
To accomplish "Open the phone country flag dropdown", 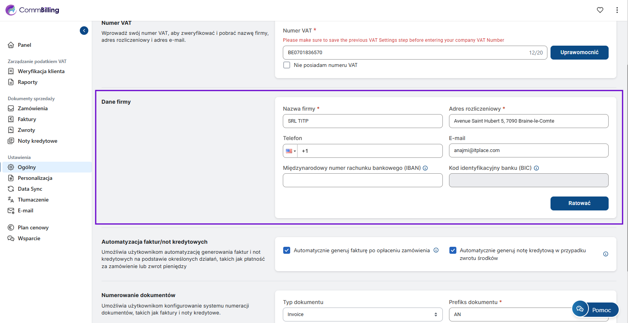I will point(290,151).
